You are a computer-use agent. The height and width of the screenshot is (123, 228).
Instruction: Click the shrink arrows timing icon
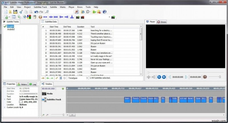(45, 17)
